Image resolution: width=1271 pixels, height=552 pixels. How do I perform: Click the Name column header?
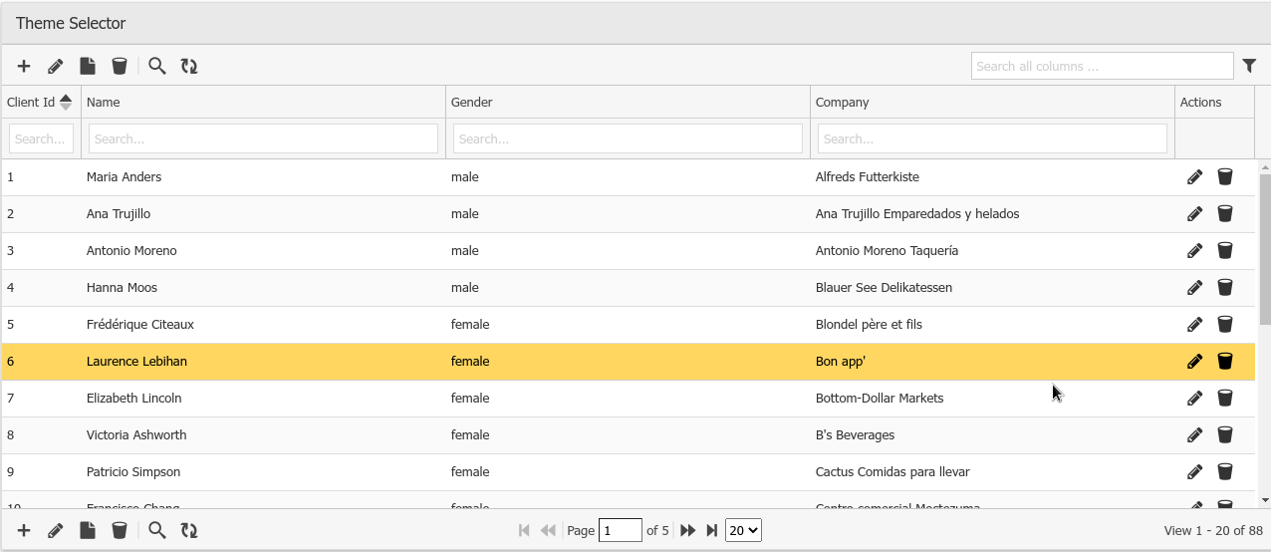coord(104,102)
